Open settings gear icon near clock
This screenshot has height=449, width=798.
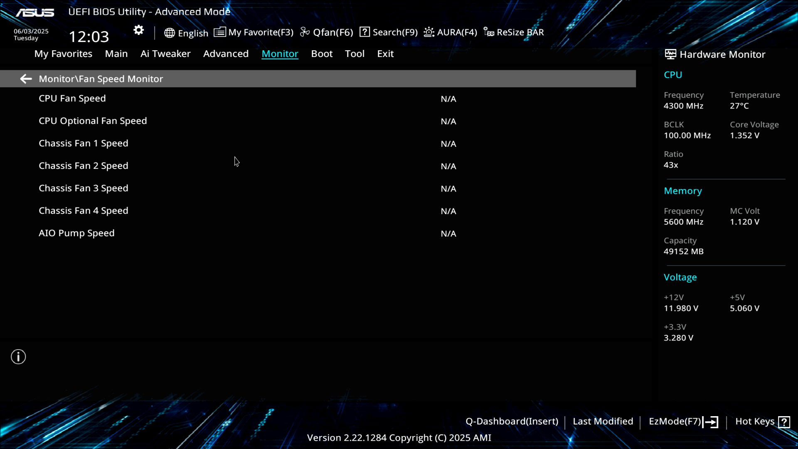point(138,30)
